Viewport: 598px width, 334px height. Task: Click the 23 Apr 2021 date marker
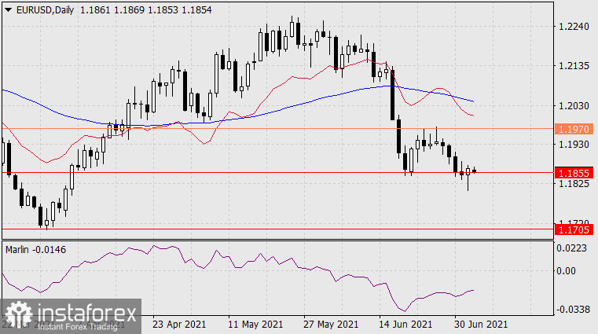tap(179, 325)
